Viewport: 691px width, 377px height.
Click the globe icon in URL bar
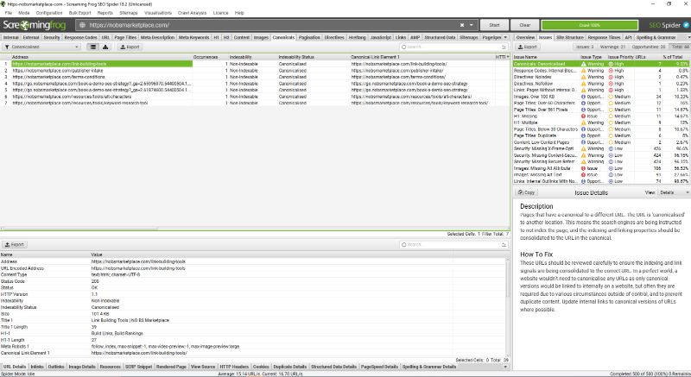pos(83,25)
